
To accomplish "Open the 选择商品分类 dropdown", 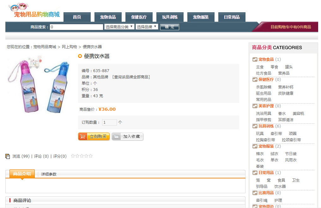I will (x=119, y=27).
